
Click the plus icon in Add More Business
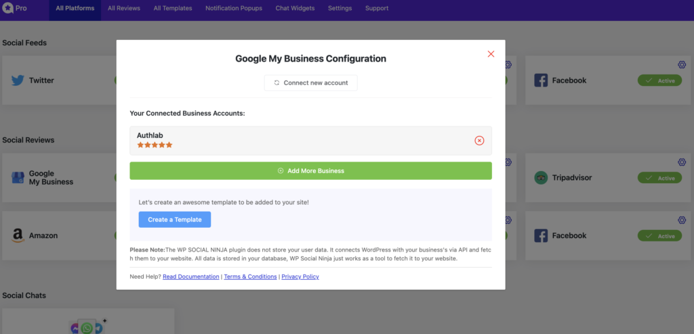click(280, 171)
